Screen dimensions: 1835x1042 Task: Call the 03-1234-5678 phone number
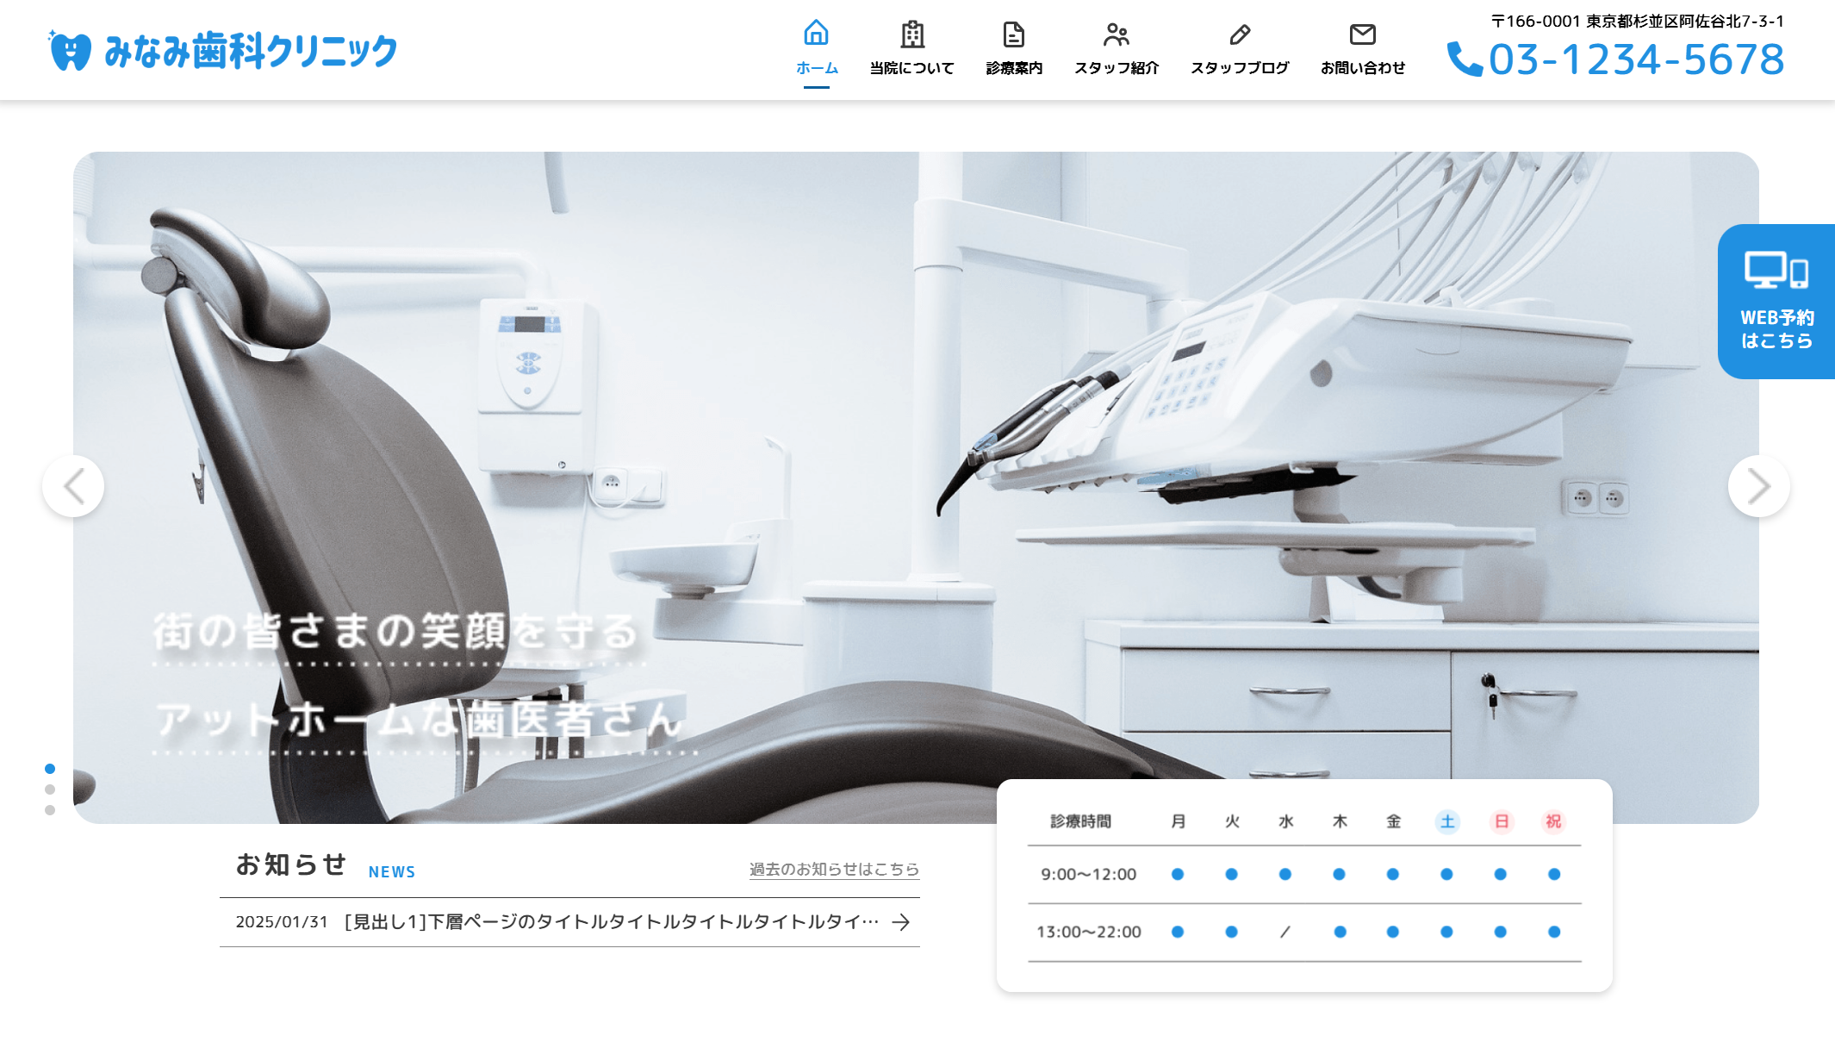tap(1636, 59)
